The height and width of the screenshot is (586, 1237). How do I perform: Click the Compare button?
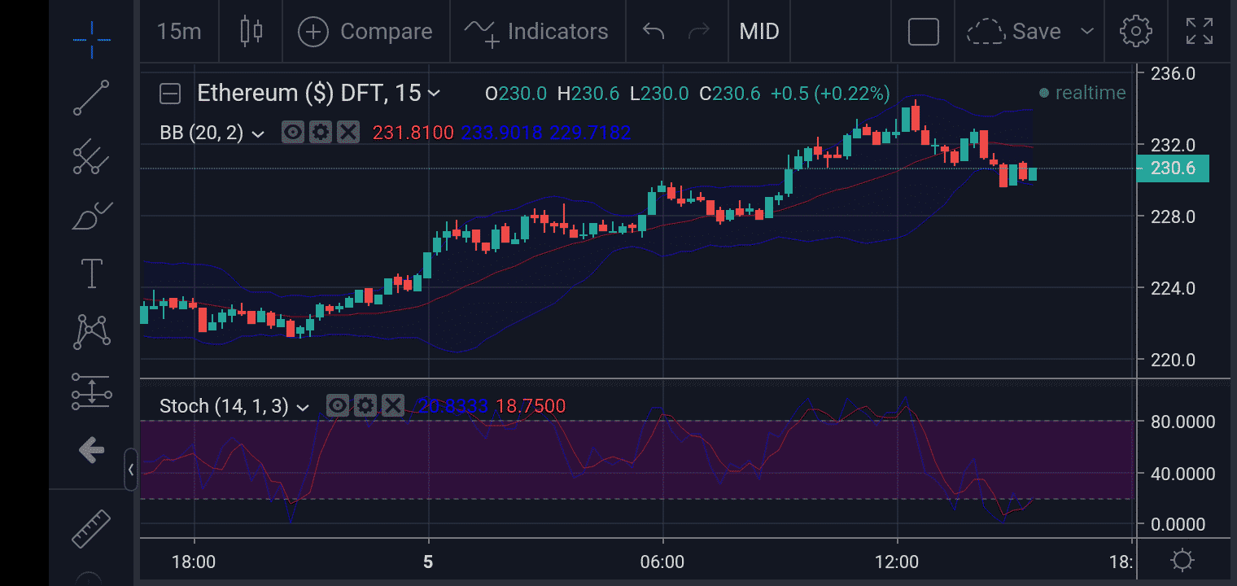pos(365,32)
